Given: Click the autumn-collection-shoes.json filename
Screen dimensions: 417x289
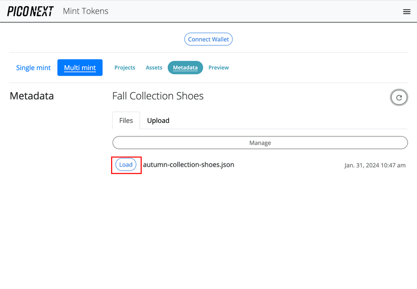Looking at the screenshot, I should 188,165.
